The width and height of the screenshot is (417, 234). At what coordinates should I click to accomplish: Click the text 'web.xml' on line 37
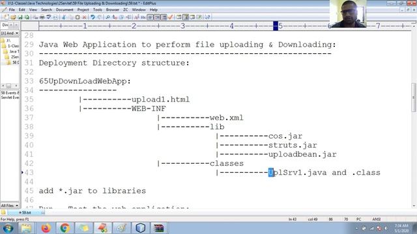[x=227, y=118]
